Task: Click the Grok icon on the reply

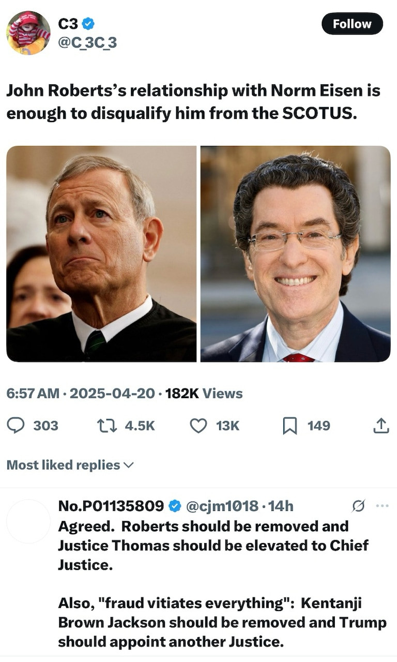Action: click(x=358, y=506)
